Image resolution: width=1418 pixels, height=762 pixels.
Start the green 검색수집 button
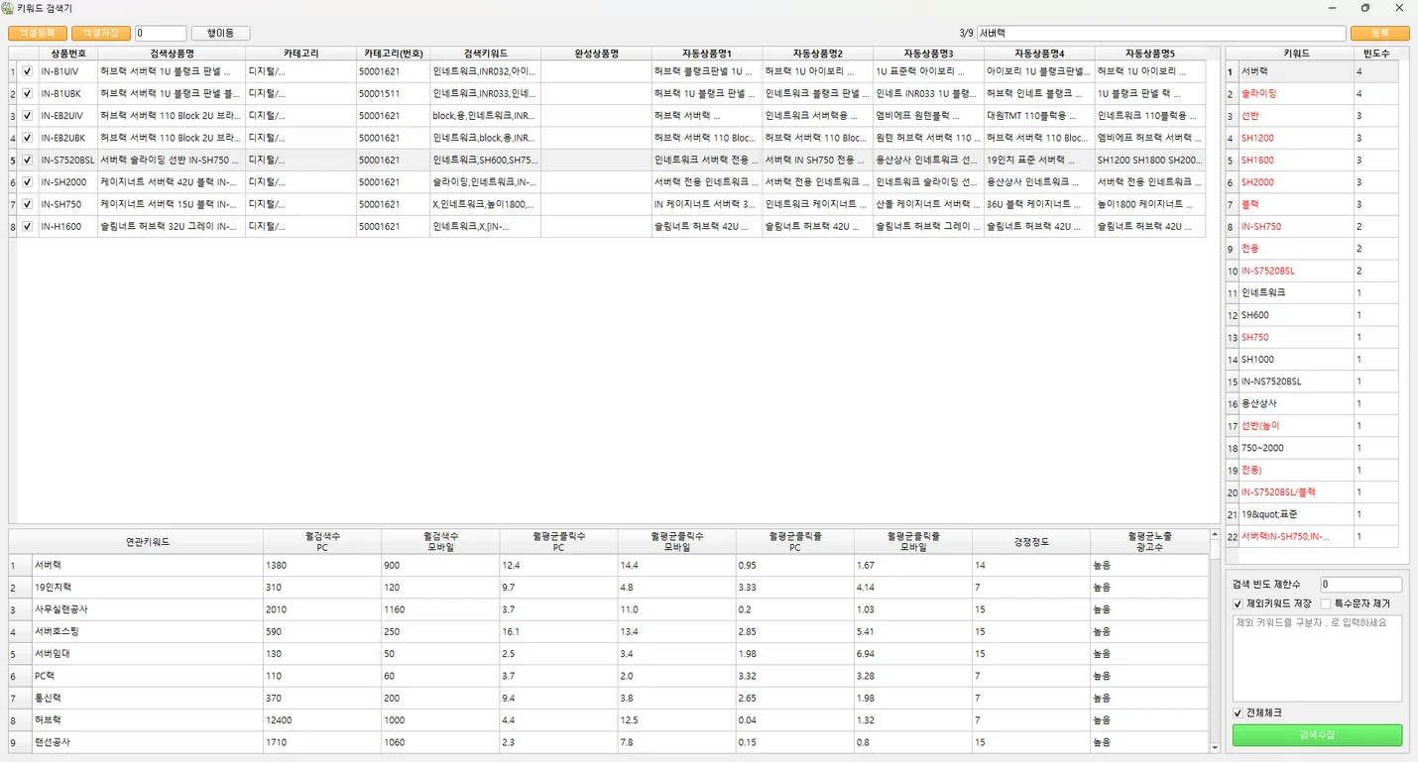tap(1317, 734)
